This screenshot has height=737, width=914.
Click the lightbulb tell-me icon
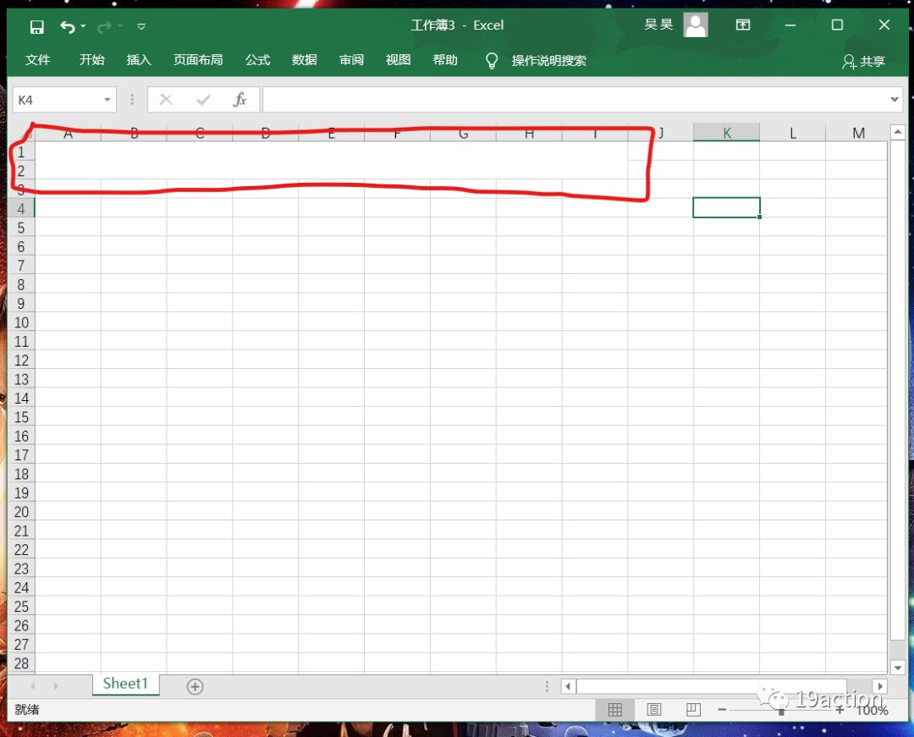pos(492,61)
